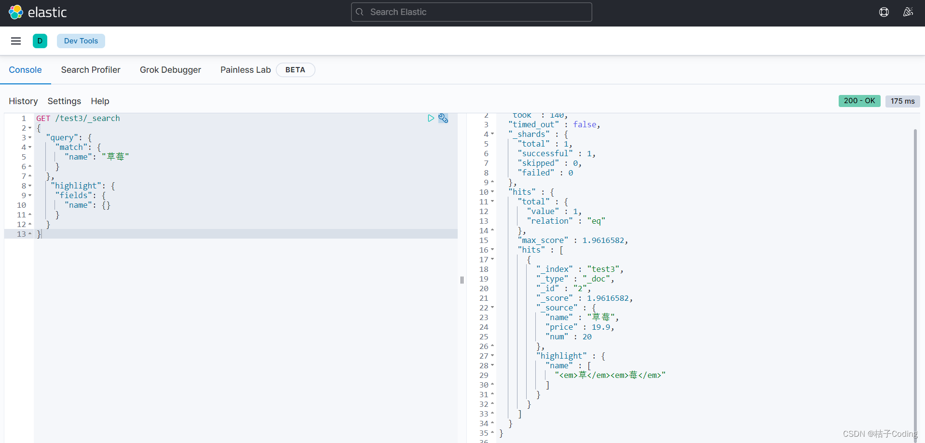
Task: Switch to the Grok Debugger tab
Action: coord(170,70)
